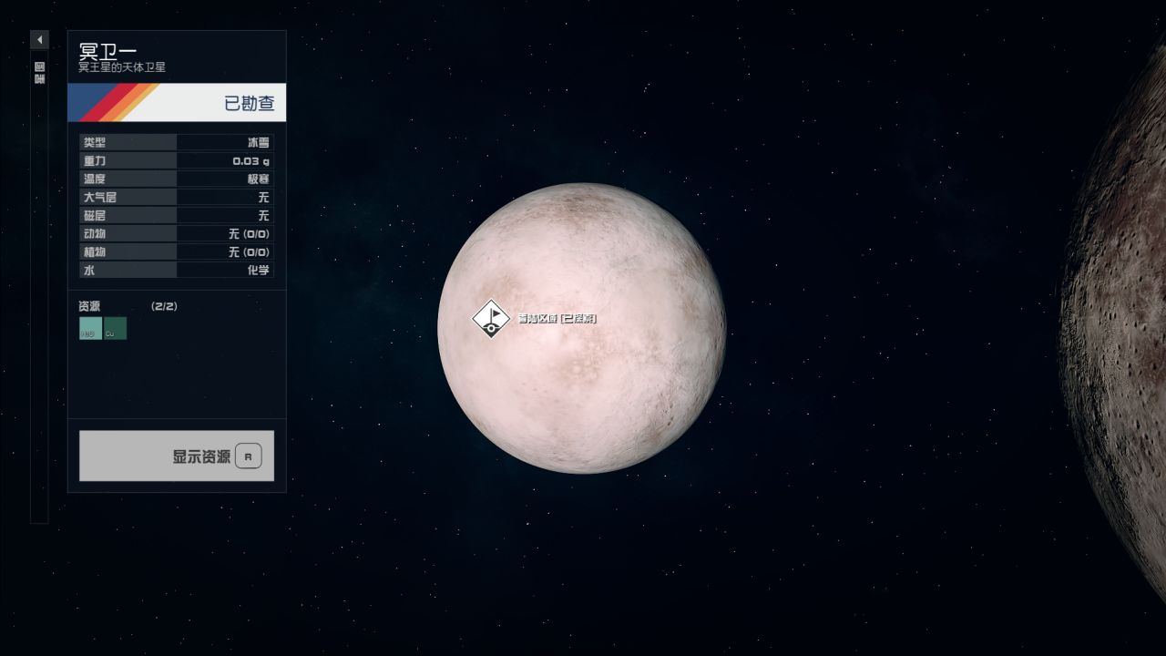Select the Cu copper resource tile
Viewport: 1166px width, 656px height.
[x=116, y=328]
